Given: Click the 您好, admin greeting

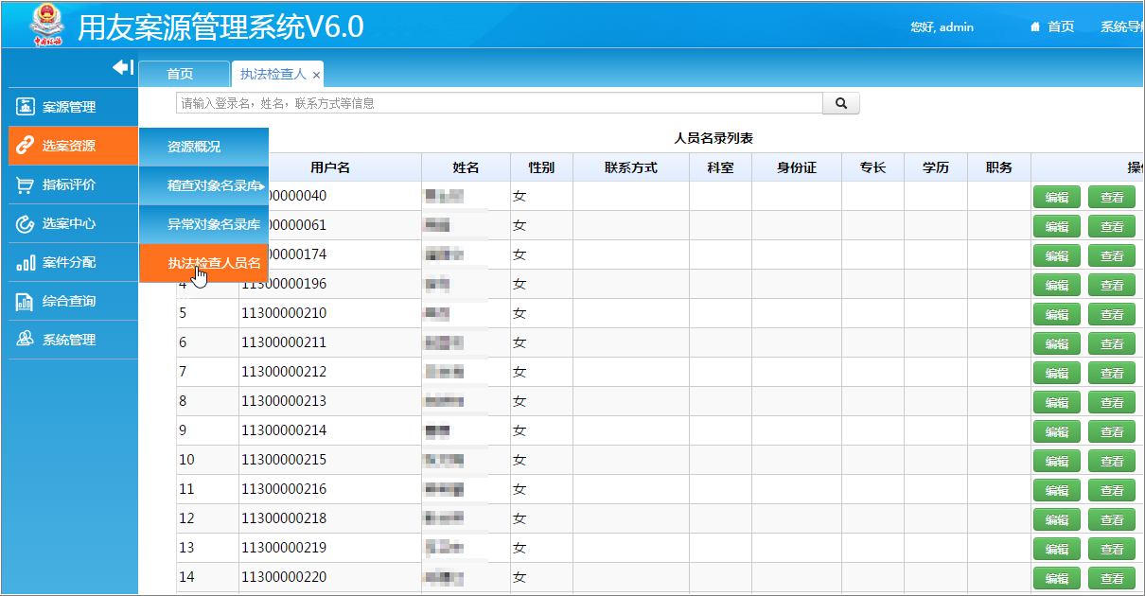Looking at the screenshot, I should (x=942, y=26).
